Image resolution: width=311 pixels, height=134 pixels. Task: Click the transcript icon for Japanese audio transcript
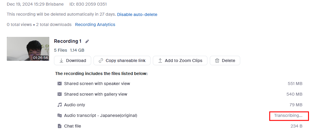point(60,115)
